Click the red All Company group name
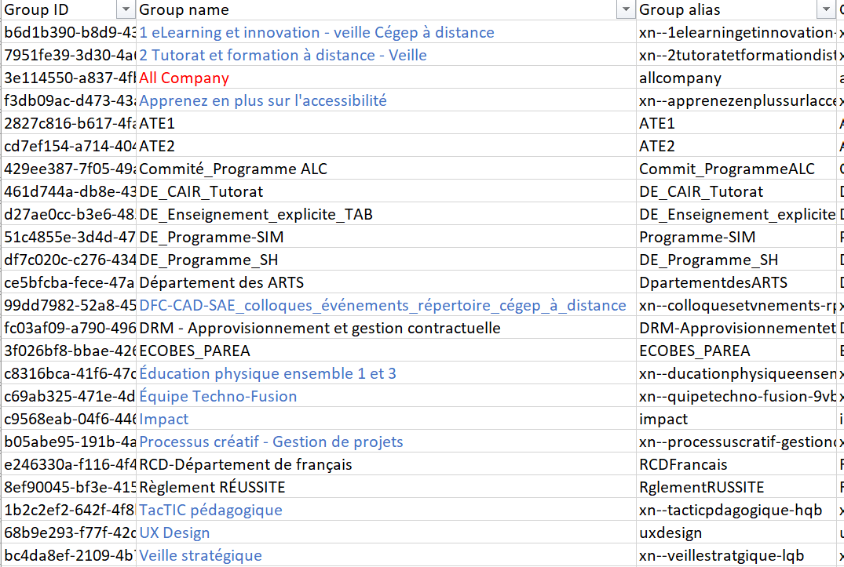The width and height of the screenshot is (844, 567). 185,78
